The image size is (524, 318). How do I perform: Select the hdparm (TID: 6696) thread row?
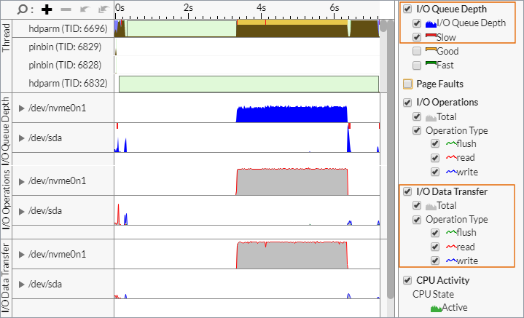(x=68, y=28)
